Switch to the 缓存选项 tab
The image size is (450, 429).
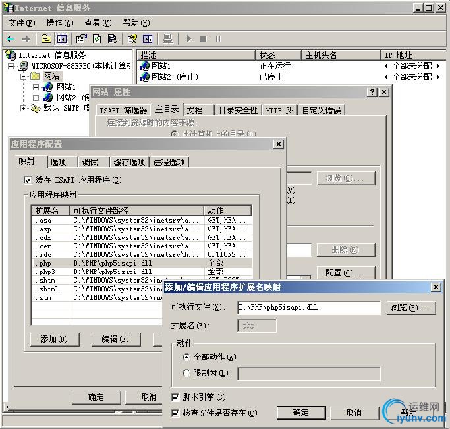click(129, 162)
